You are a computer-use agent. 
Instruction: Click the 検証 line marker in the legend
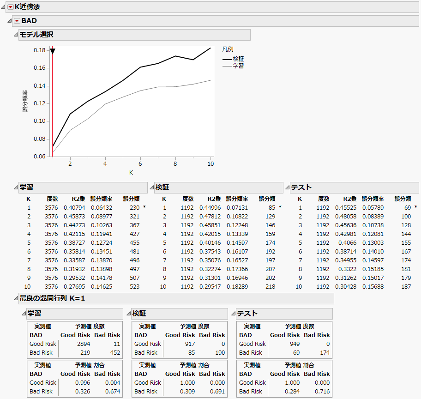tap(227, 59)
